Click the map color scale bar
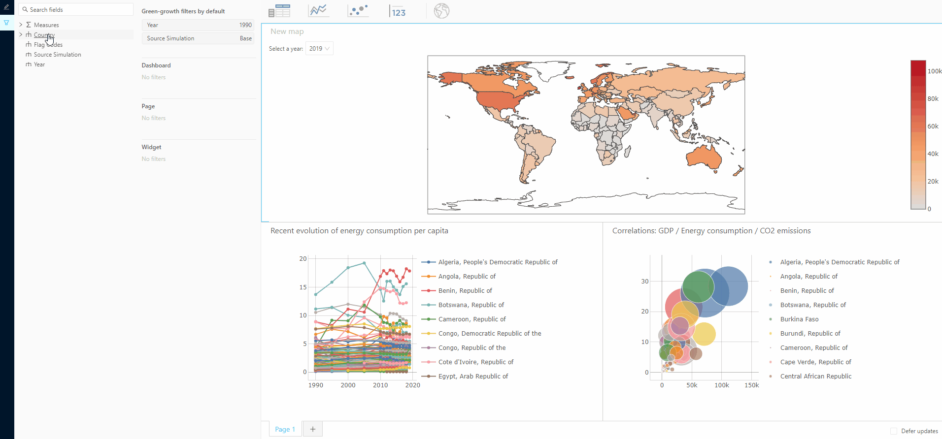Image resolution: width=942 pixels, height=439 pixels. tap(918, 135)
